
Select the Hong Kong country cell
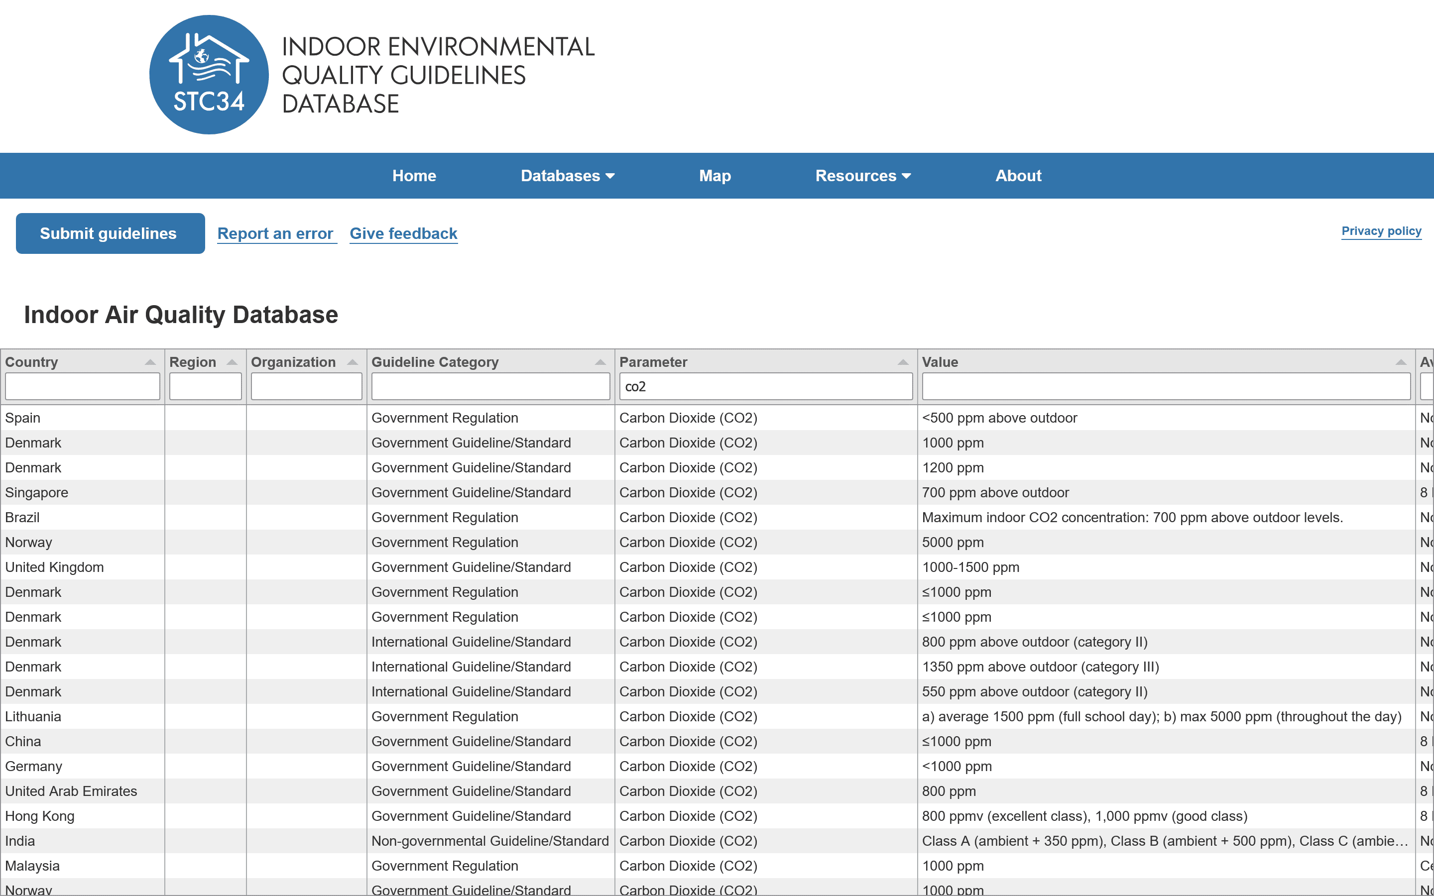82,816
